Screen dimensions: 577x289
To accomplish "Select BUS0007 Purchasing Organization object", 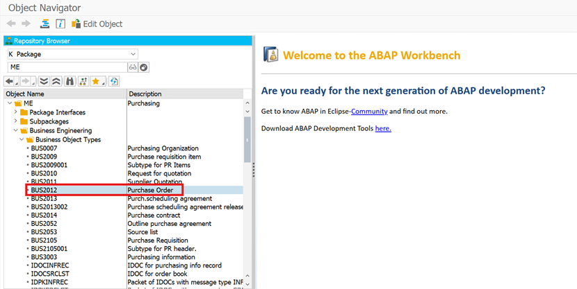I will 44,148.
